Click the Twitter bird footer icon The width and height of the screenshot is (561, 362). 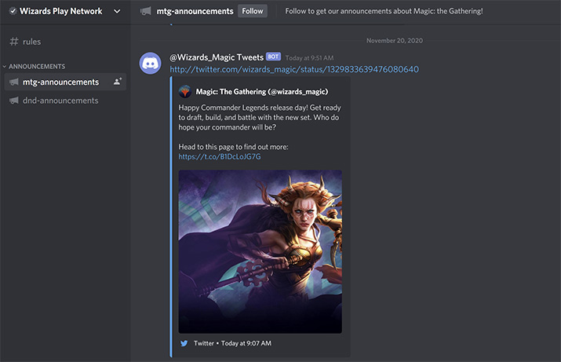click(x=184, y=343)
